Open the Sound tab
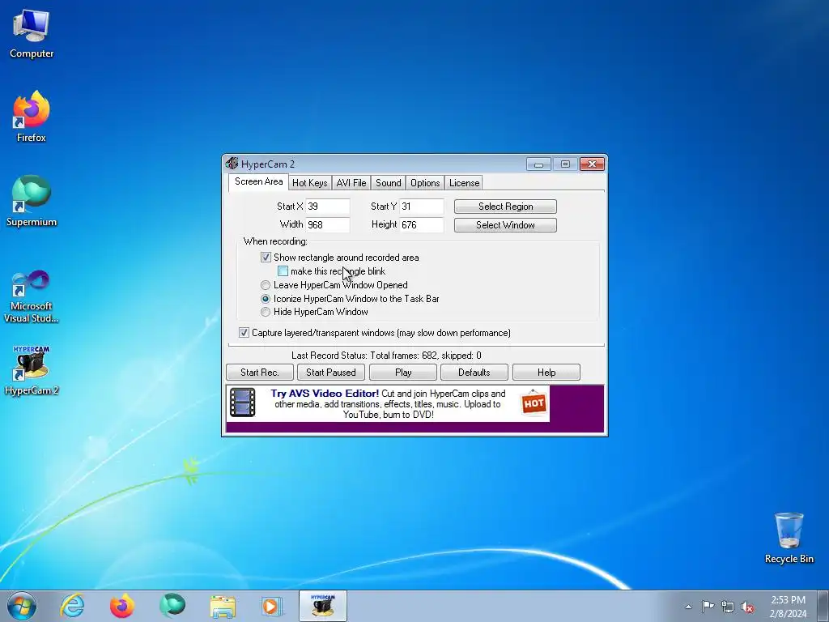Image resolution: width=829 pixels, height=622 pixels. tap(388, 183)
